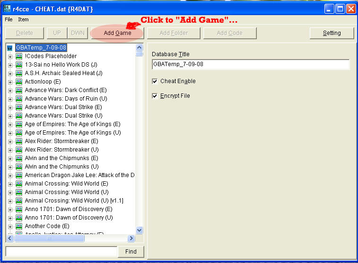Click the game icon for A.S.H. Archaic Sealed Heat (J)

(x=19, y=73)
